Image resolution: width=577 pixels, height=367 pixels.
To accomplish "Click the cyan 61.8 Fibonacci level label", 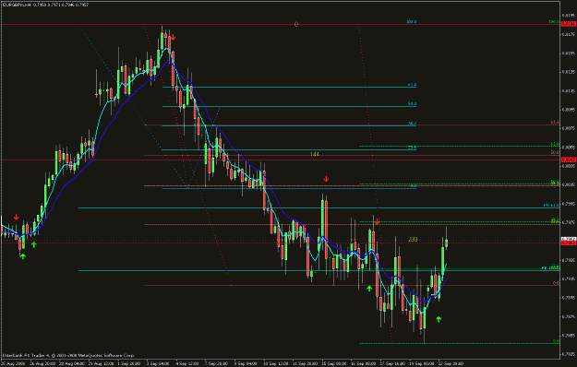I will pyautogui.click(x=412, y=85).
